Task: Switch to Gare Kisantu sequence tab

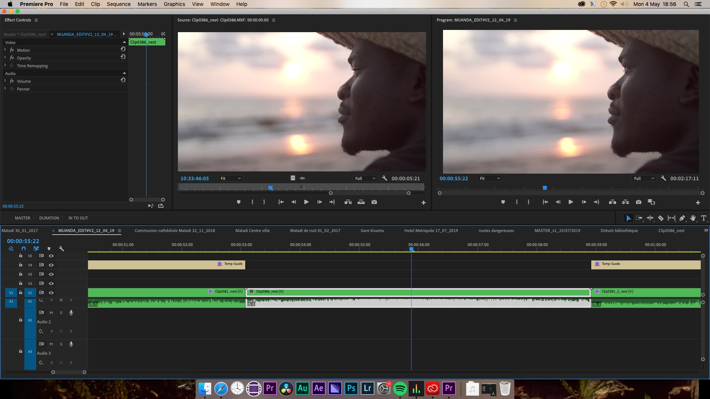Action: 372,231
